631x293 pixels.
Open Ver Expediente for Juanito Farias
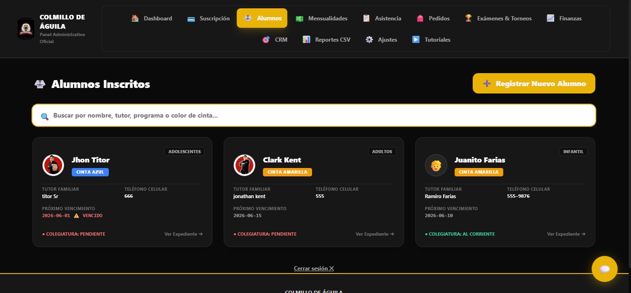click(566, 234)
